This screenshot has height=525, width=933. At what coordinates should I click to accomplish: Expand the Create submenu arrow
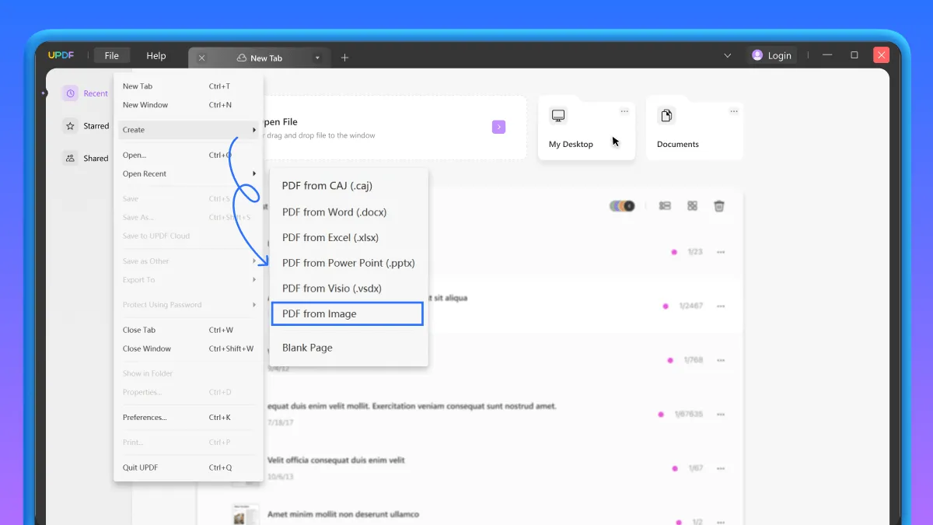[255, 130]
